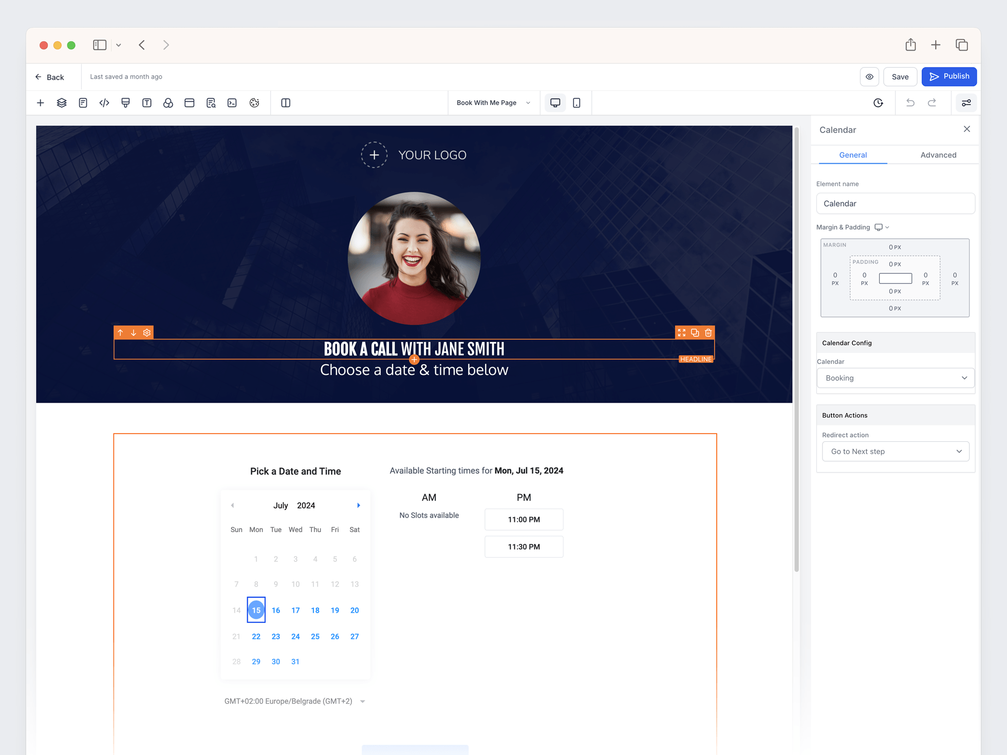This screenshot has height=755, width=1007.
Task: Click browser share icon
Action: [911, 45]
